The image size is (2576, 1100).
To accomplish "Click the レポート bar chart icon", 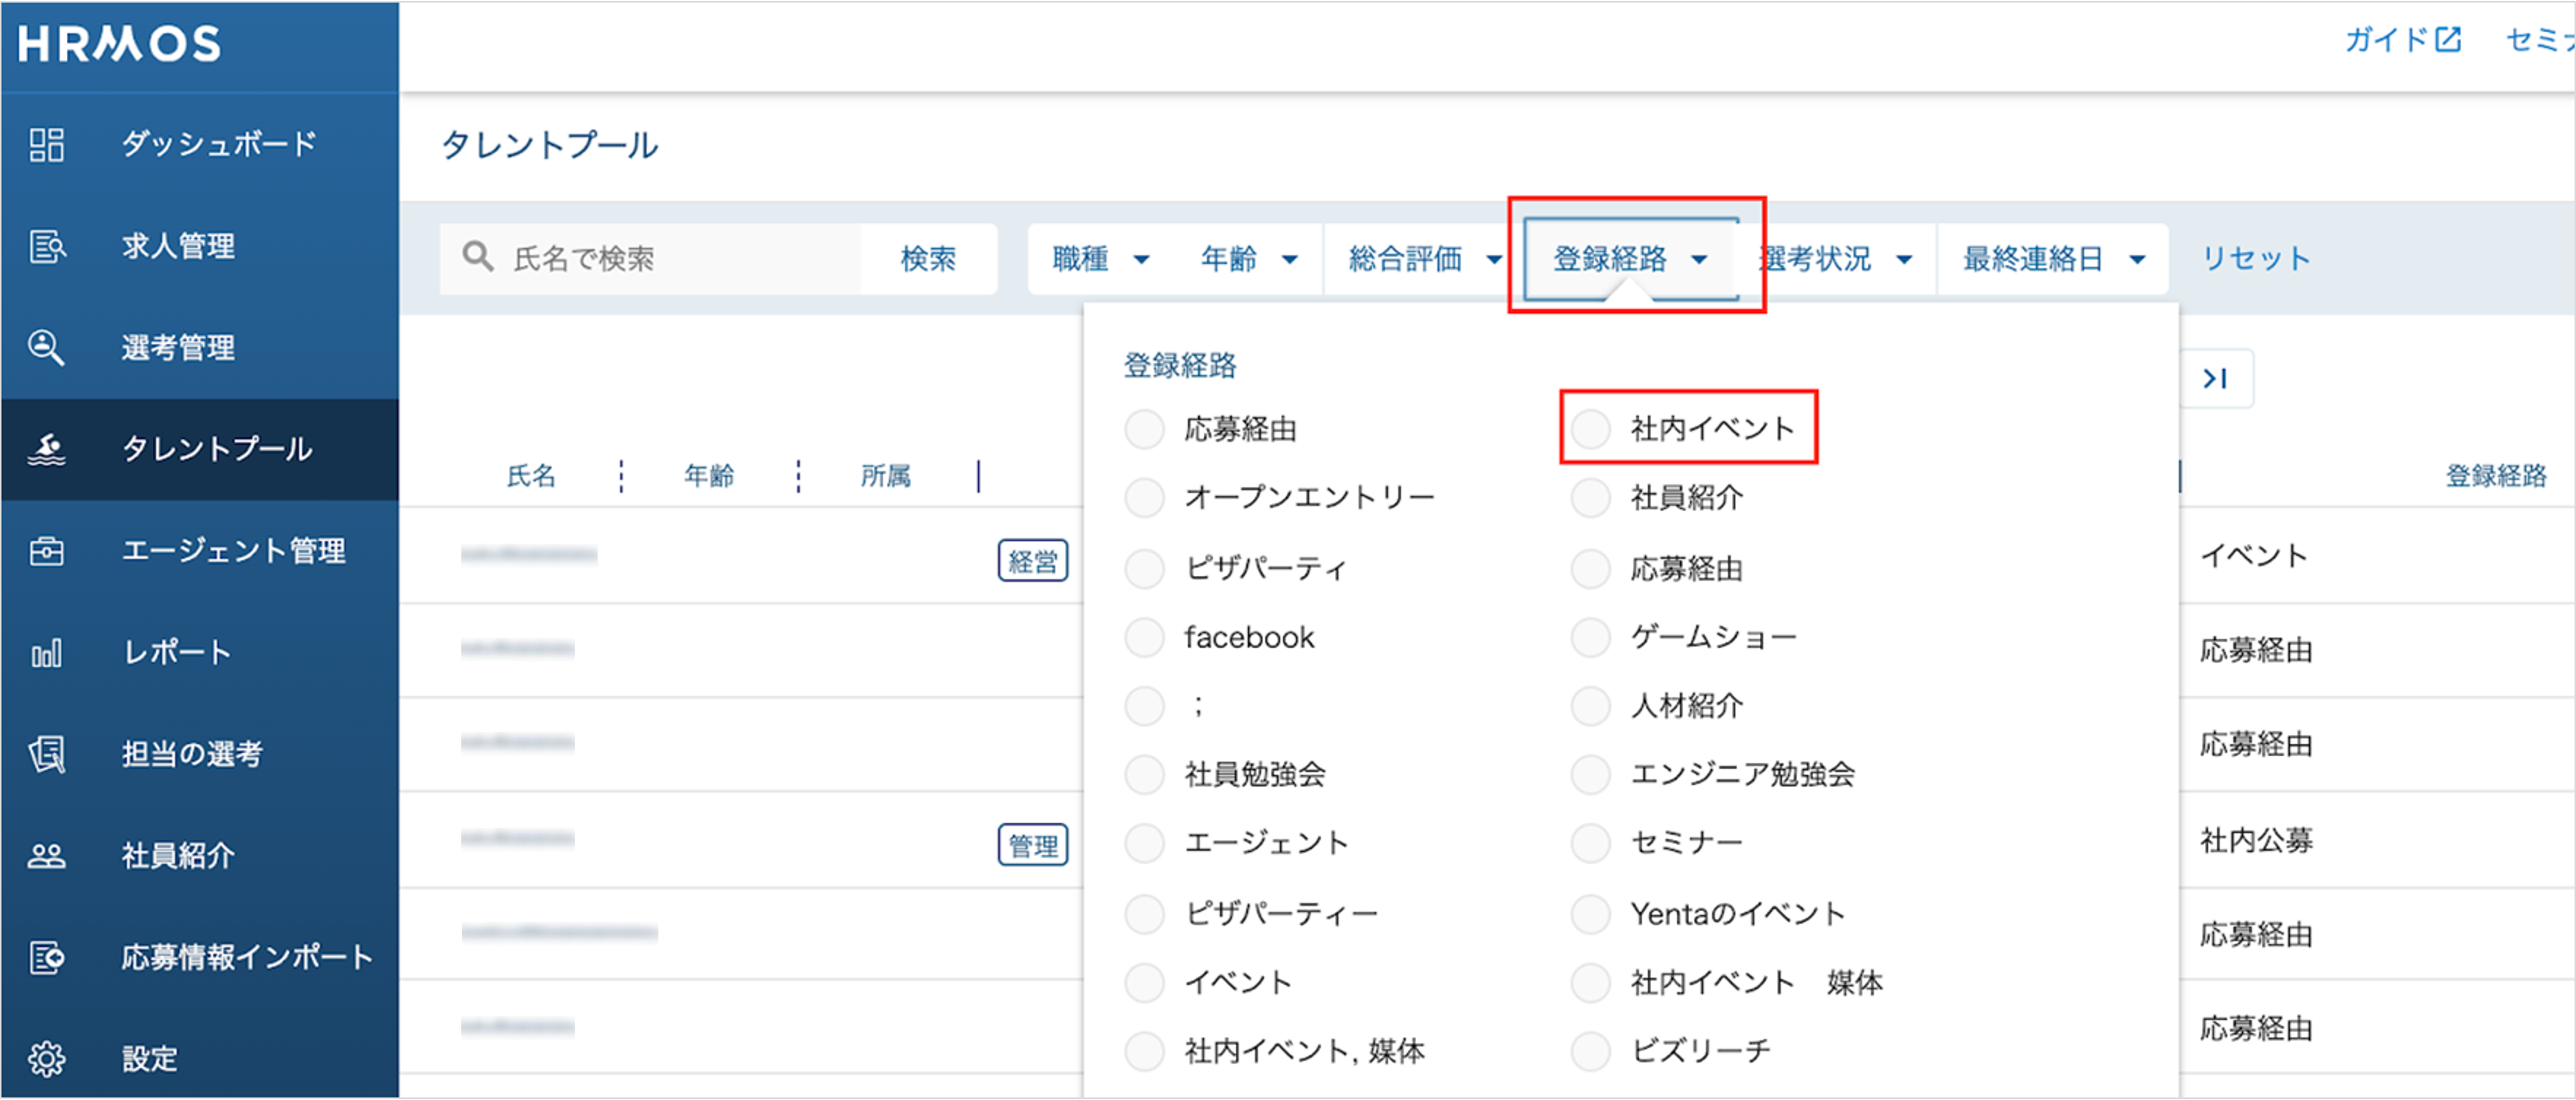I will 46,653.
